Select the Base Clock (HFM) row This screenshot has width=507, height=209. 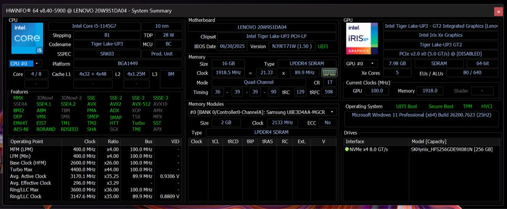(95, 163)
